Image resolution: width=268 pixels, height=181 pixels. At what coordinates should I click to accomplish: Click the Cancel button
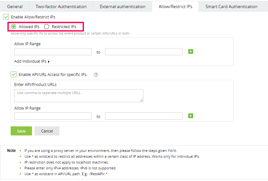point(47,131)
